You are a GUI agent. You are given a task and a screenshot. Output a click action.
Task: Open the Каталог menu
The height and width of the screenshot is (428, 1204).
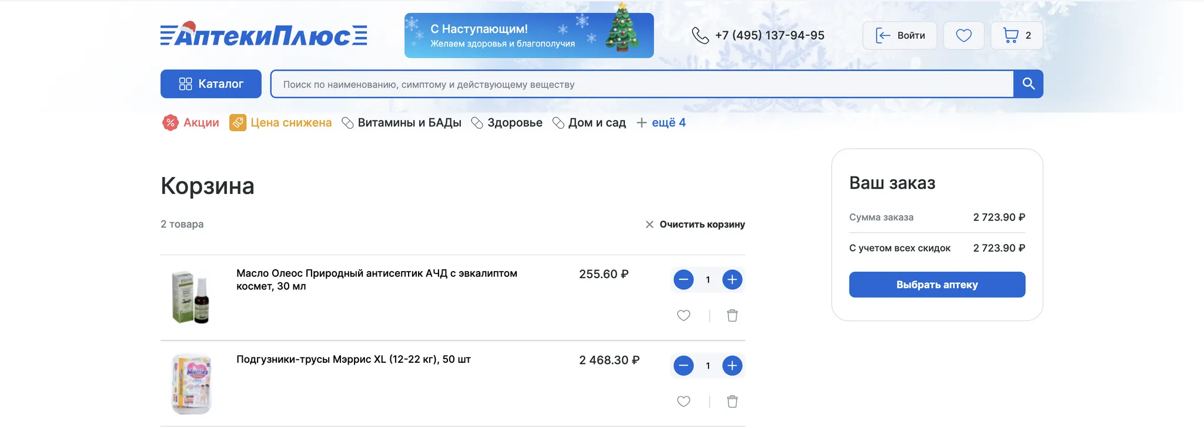tap(210, 84)
